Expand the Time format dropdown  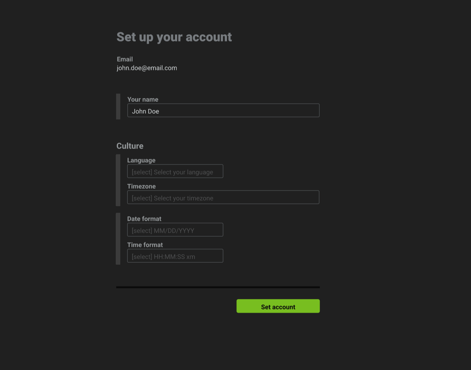click(x=175, y=256)
